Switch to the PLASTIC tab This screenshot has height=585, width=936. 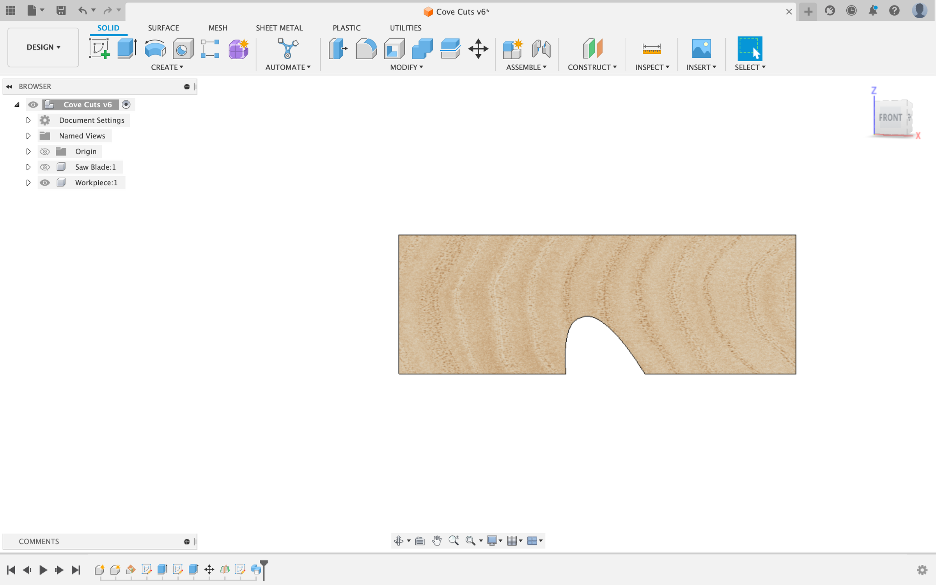[346, 28]
